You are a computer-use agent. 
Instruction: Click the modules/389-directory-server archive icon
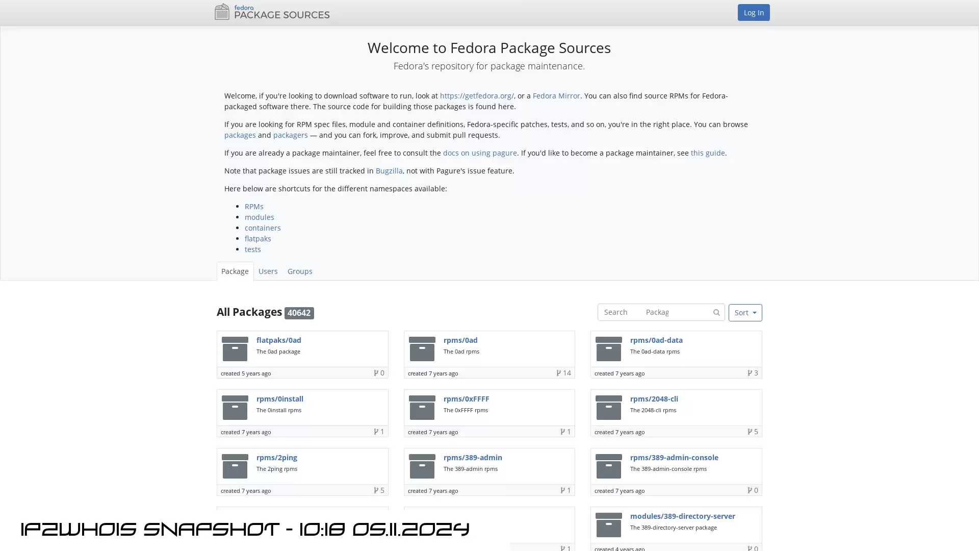(609, 525)
